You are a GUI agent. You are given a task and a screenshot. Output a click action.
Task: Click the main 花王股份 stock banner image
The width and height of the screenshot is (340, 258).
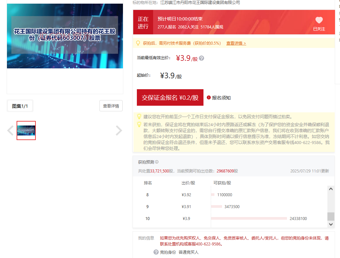click(x=65, y=36)
